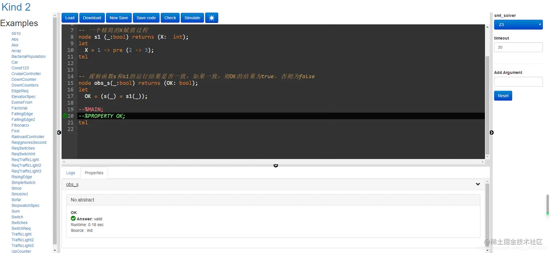This screenshot has width=550, height=253.
Task: Open the Factorial example
Action: click(19, 108)
